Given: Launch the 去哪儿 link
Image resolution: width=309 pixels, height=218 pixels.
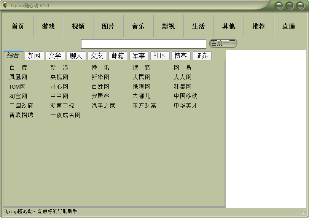Looking at the screenshot, I should 141,96.
